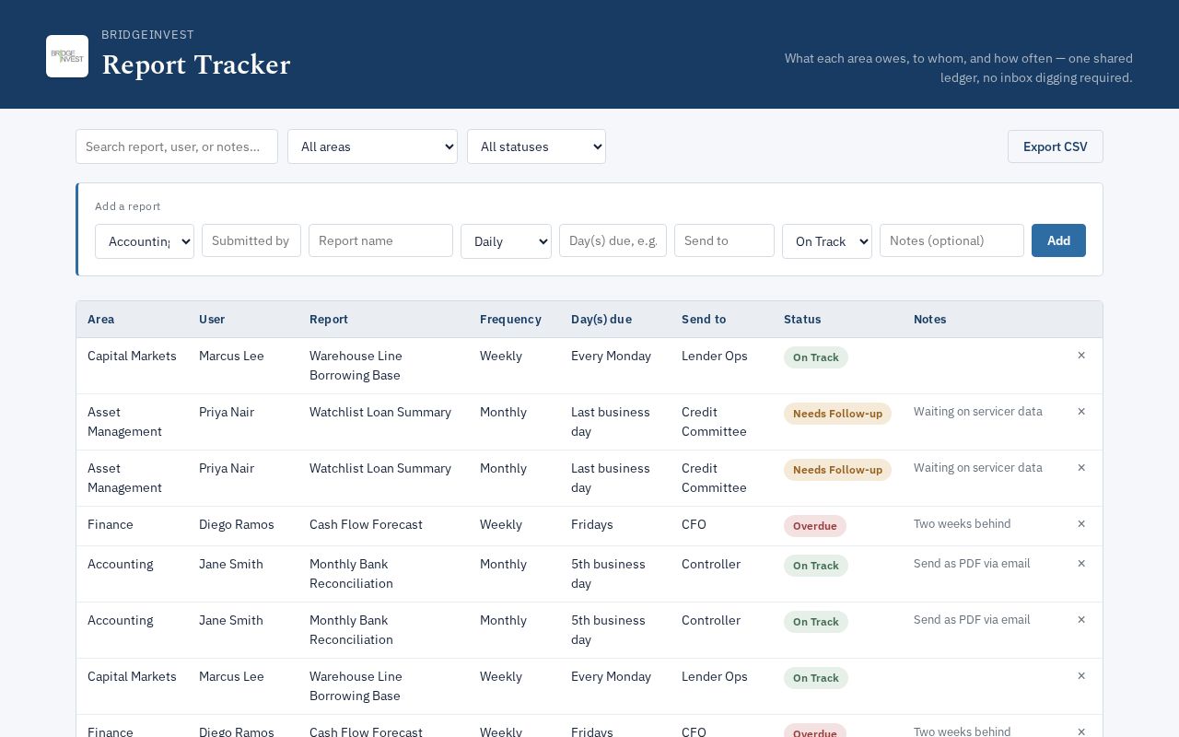Click the BRIDGEINVEST label above the title
The width and height of the screenshot is (1179, 737).
coord(147,35)
